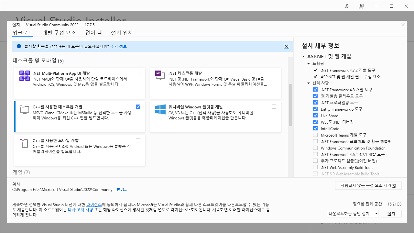Check 추가 프로젝트 템플릿(이전 버전)
Image resolution: width=414 pixels, height=233 pixels.
pyautogui.click(x=315, y=161)
